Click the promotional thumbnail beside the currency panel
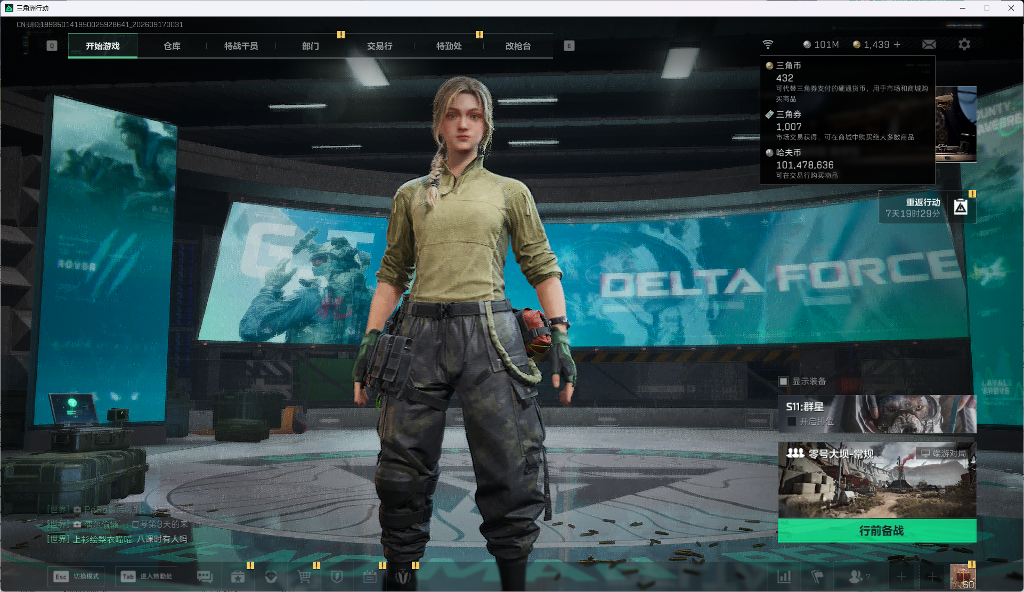The width and height of the screenshot is (1024, 592). pos(956,124)
